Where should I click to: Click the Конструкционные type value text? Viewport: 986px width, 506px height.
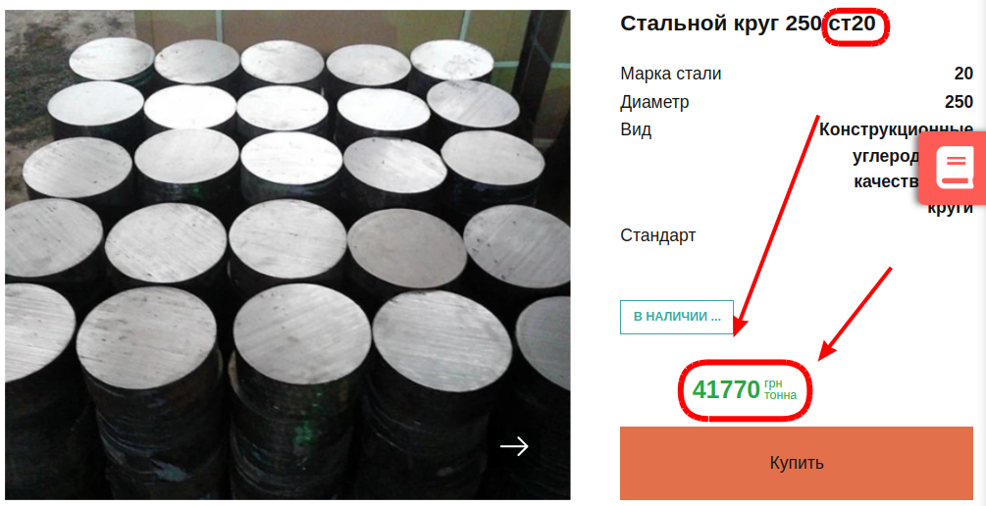coord(896,130)
